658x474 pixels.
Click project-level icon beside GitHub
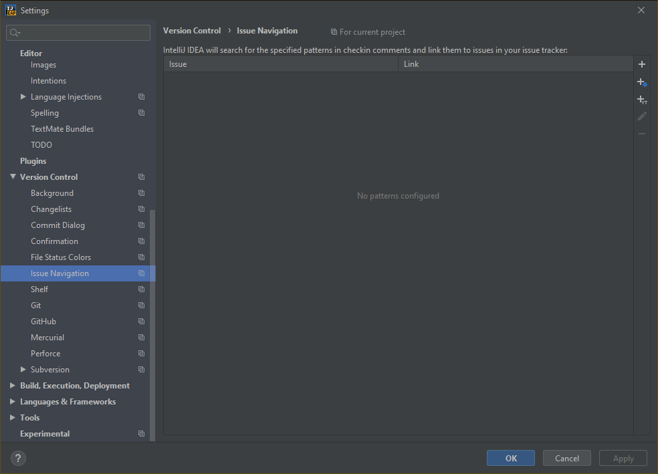coord(141,322)
